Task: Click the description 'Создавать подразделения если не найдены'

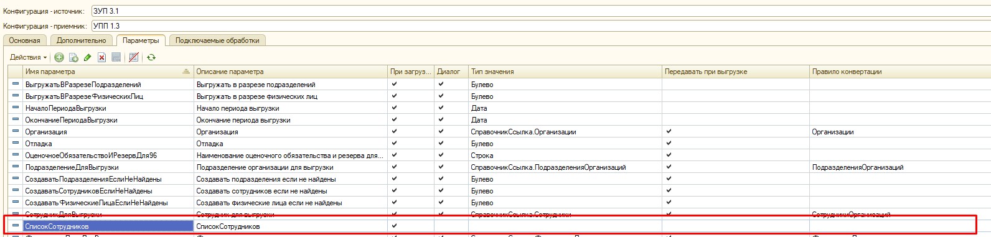Action: (x=266, y=179)
